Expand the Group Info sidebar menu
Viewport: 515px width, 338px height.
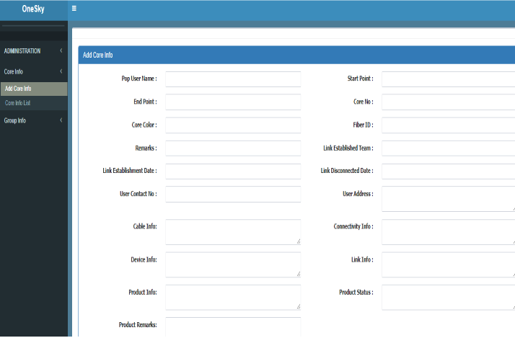click(33, 120)
